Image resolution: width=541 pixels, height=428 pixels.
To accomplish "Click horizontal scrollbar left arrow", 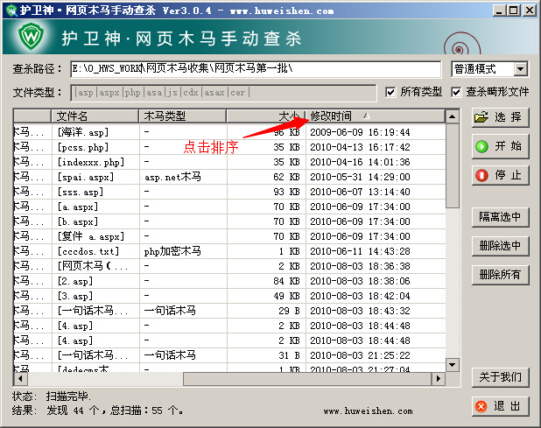I will (21, 379).
